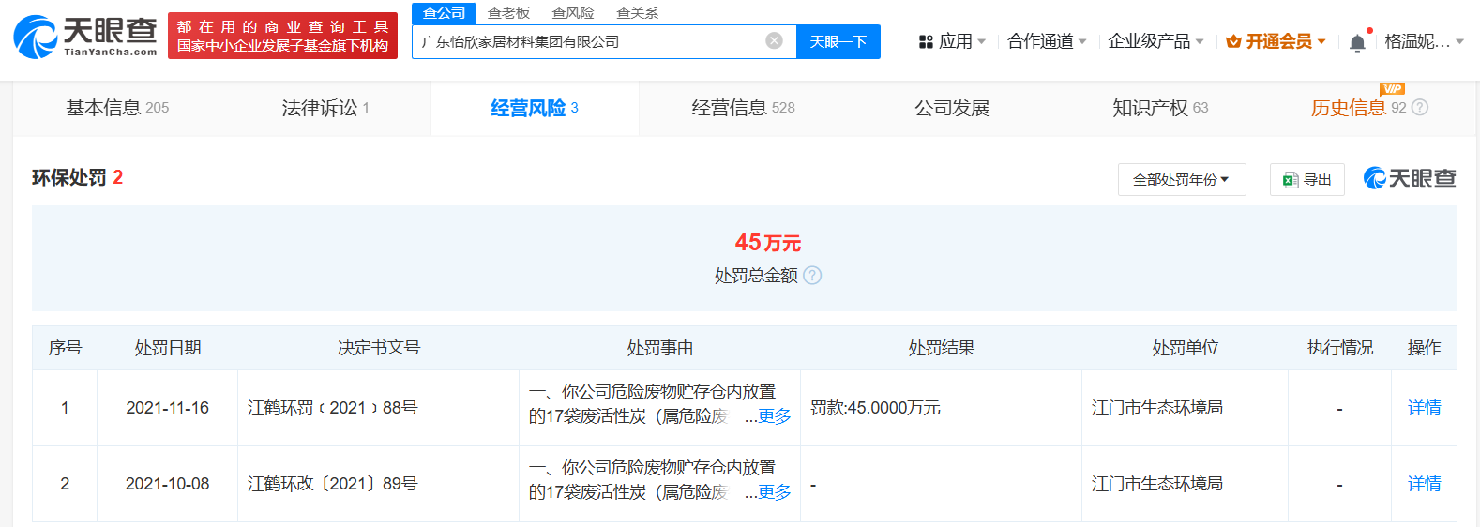This screenshot has height=527, width=1480.
Task: Select the 执行情况 column header
Action: pyautogui.click(x=1339, y=348)
